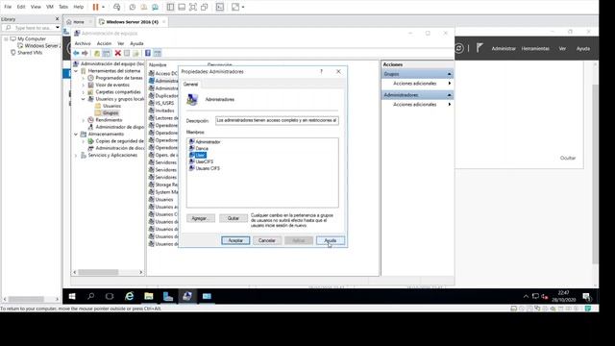Select the Usuarios folder in the tree
This screenshot has height=346, width=615.
[111, 106]
